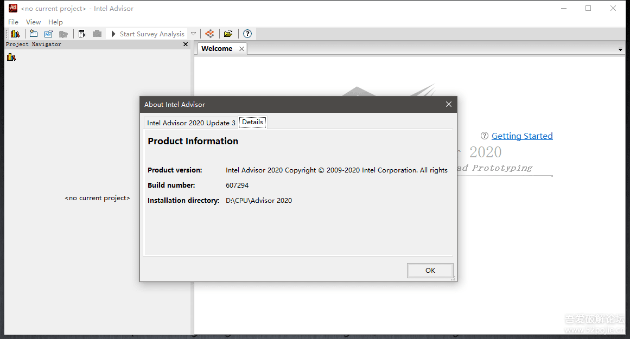
Task: Close the Project Navigator panel
Action: pyautogui.click(x=186, y=44)
